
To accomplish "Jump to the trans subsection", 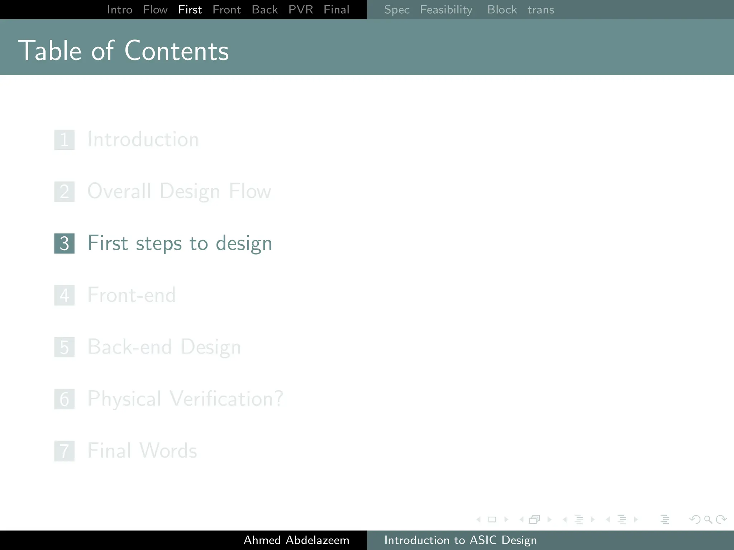I will point(541,10).
